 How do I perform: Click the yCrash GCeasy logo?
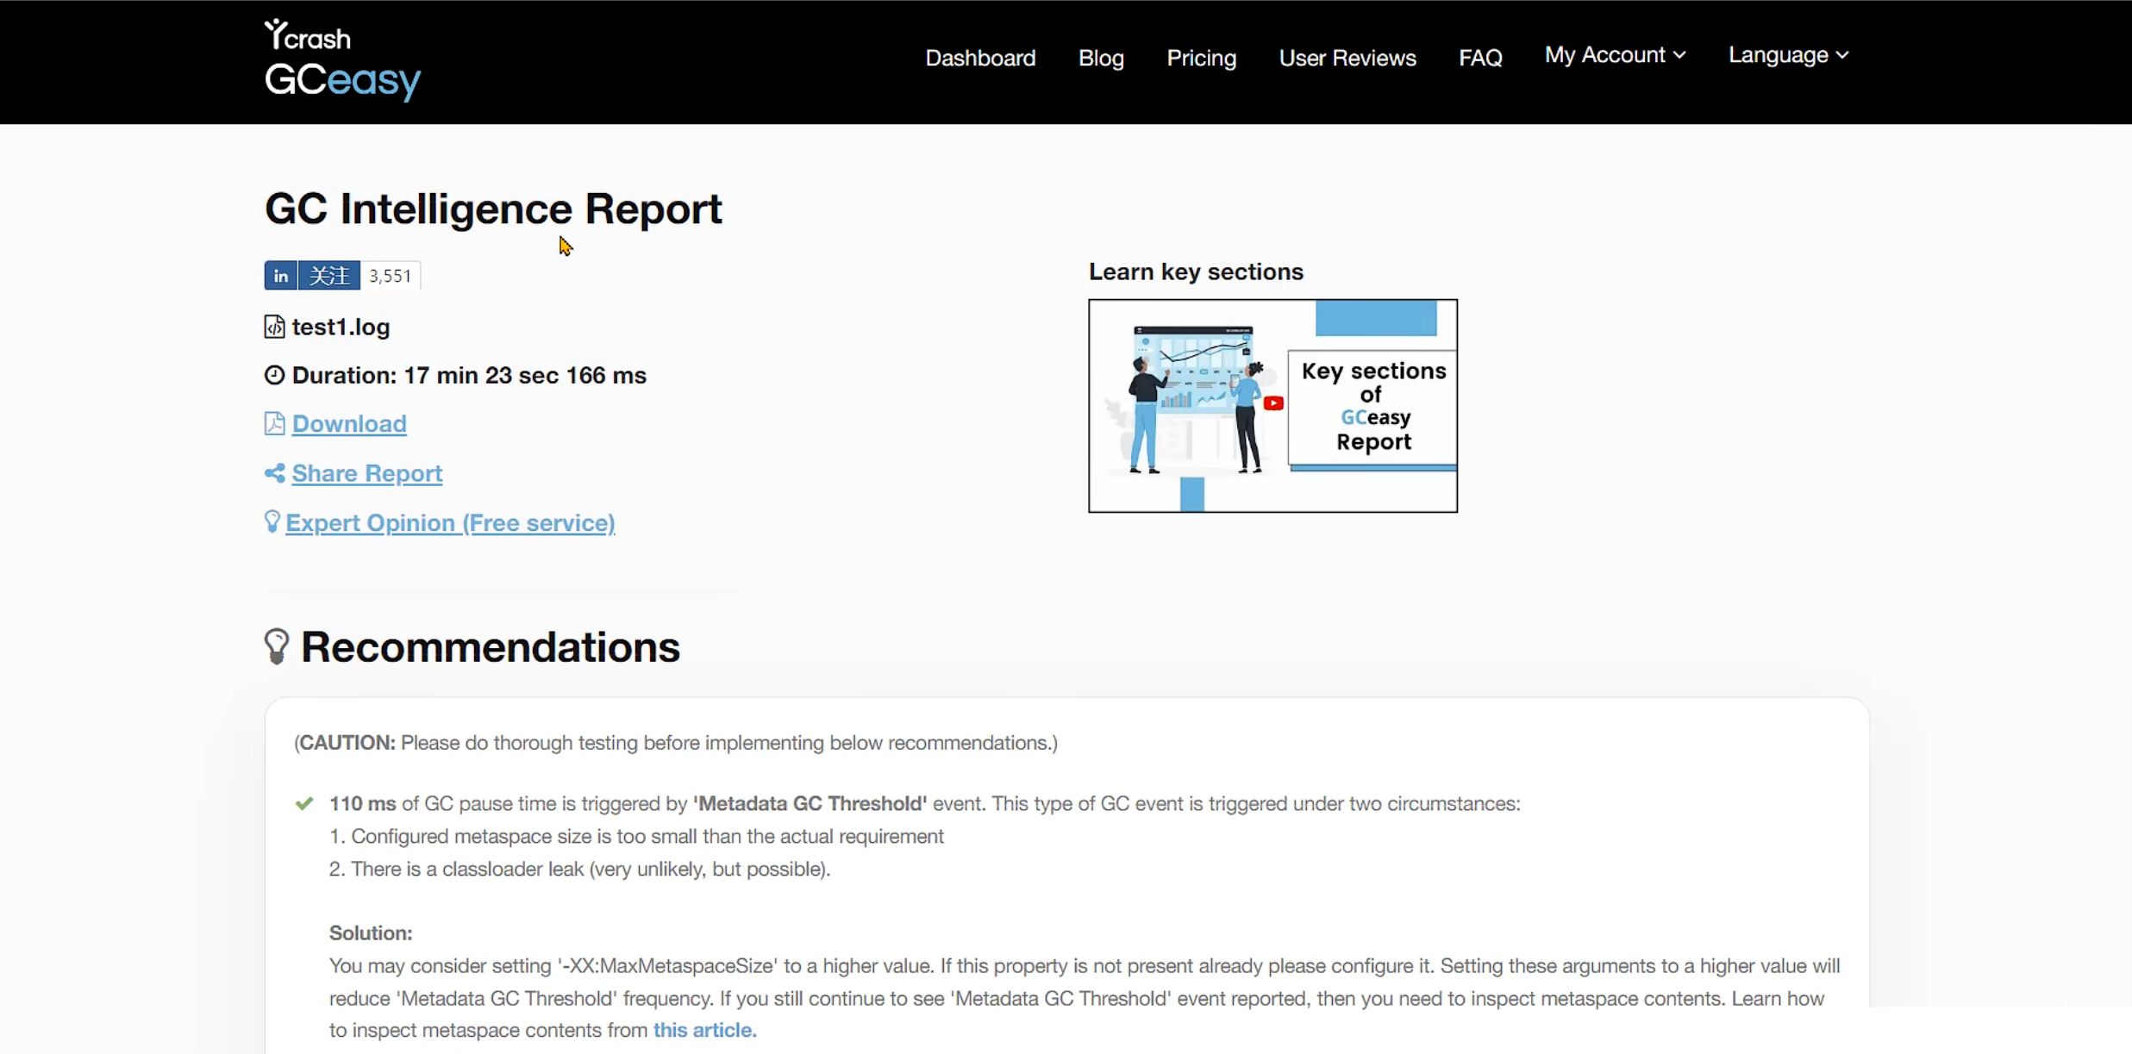tap(342, 59)
